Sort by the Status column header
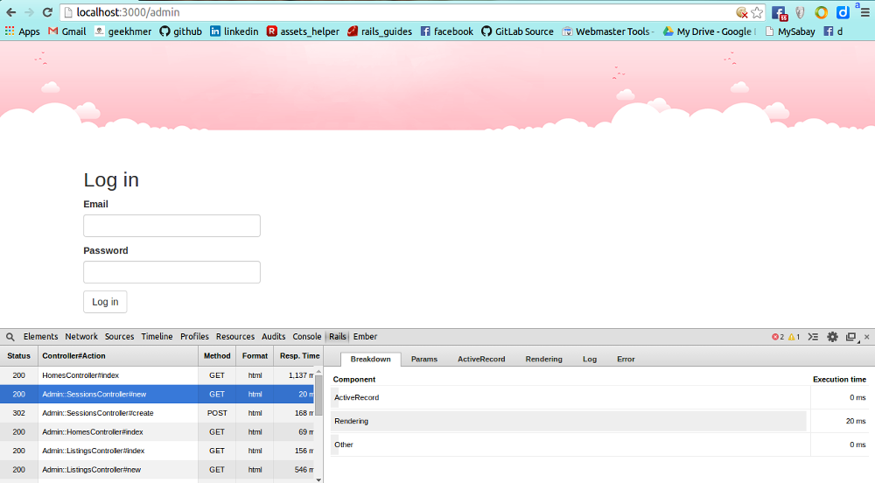The width and height of the screenshot is (875, 483). [19, 356]
